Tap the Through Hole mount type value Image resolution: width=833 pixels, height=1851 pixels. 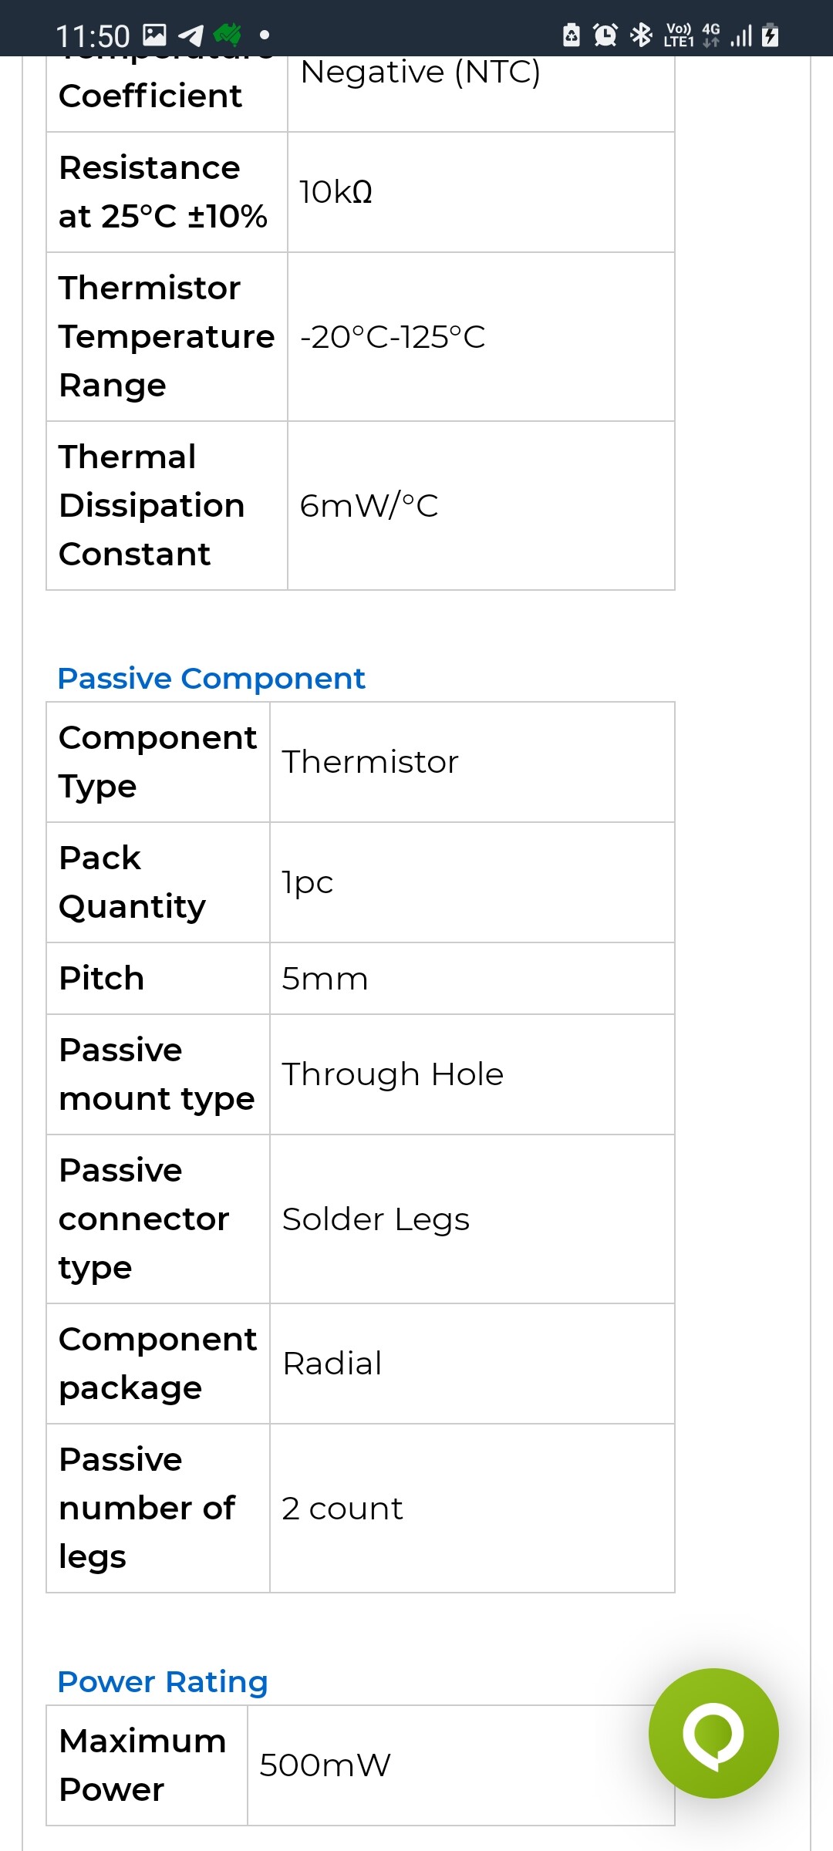click(393, 1074)
